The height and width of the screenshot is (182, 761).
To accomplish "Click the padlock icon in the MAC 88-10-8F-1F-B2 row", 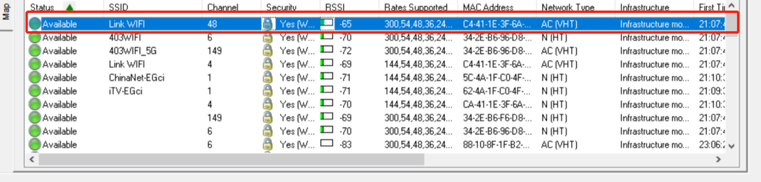I will pos(267,145).
